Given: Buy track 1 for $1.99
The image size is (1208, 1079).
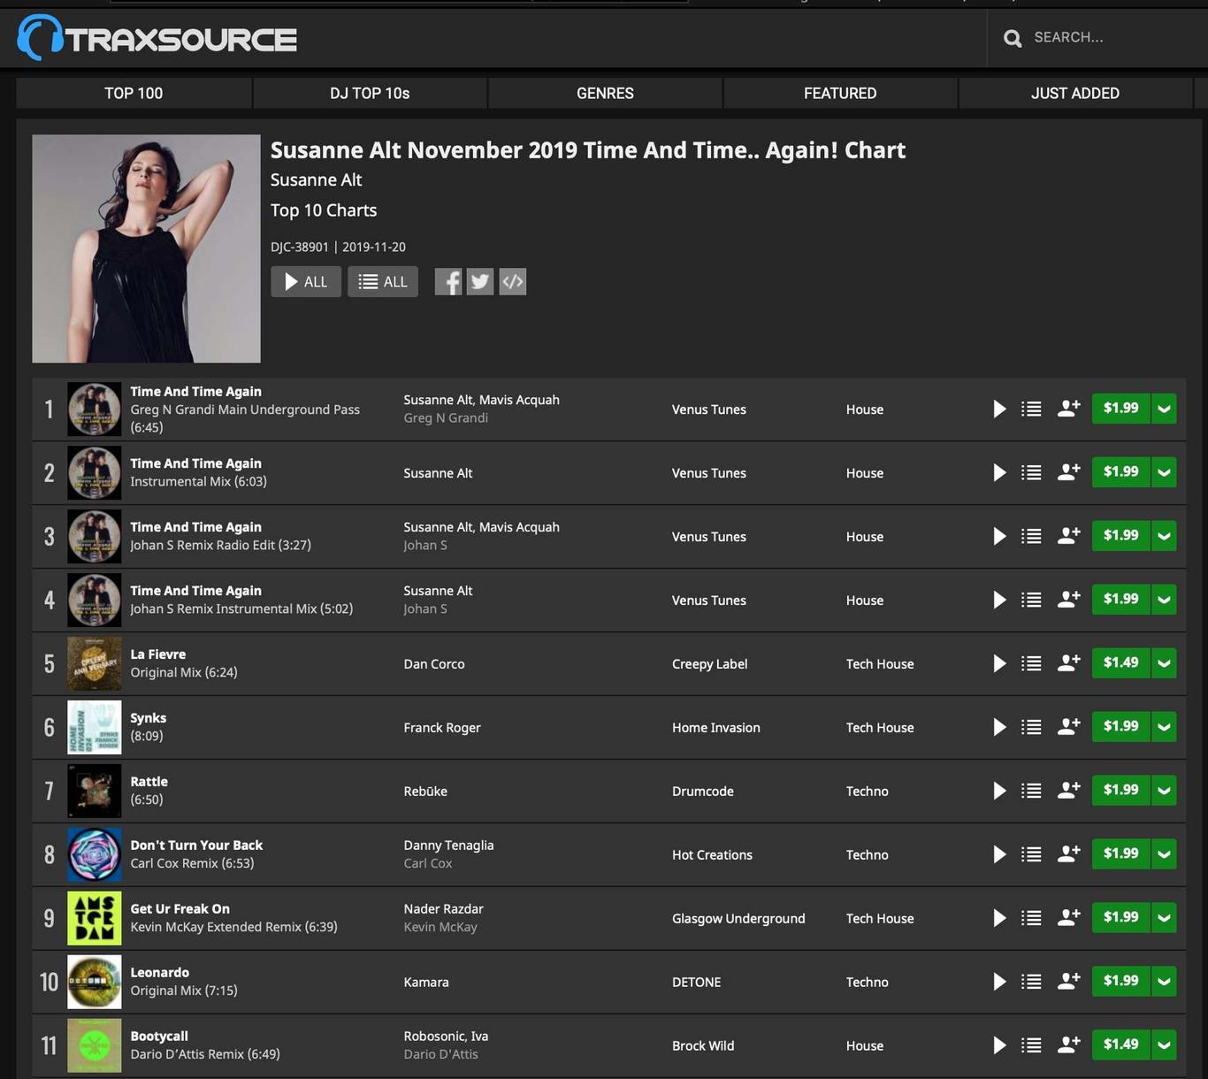Looking at the screenshot, I should tap(1120, 409).
